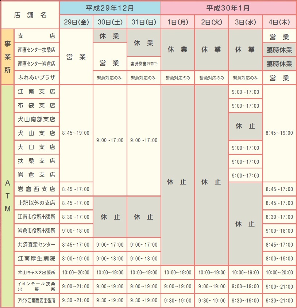Click 休業 for 支店 on 30日(土)
The image size is (297, 308).
pos(110,36)
